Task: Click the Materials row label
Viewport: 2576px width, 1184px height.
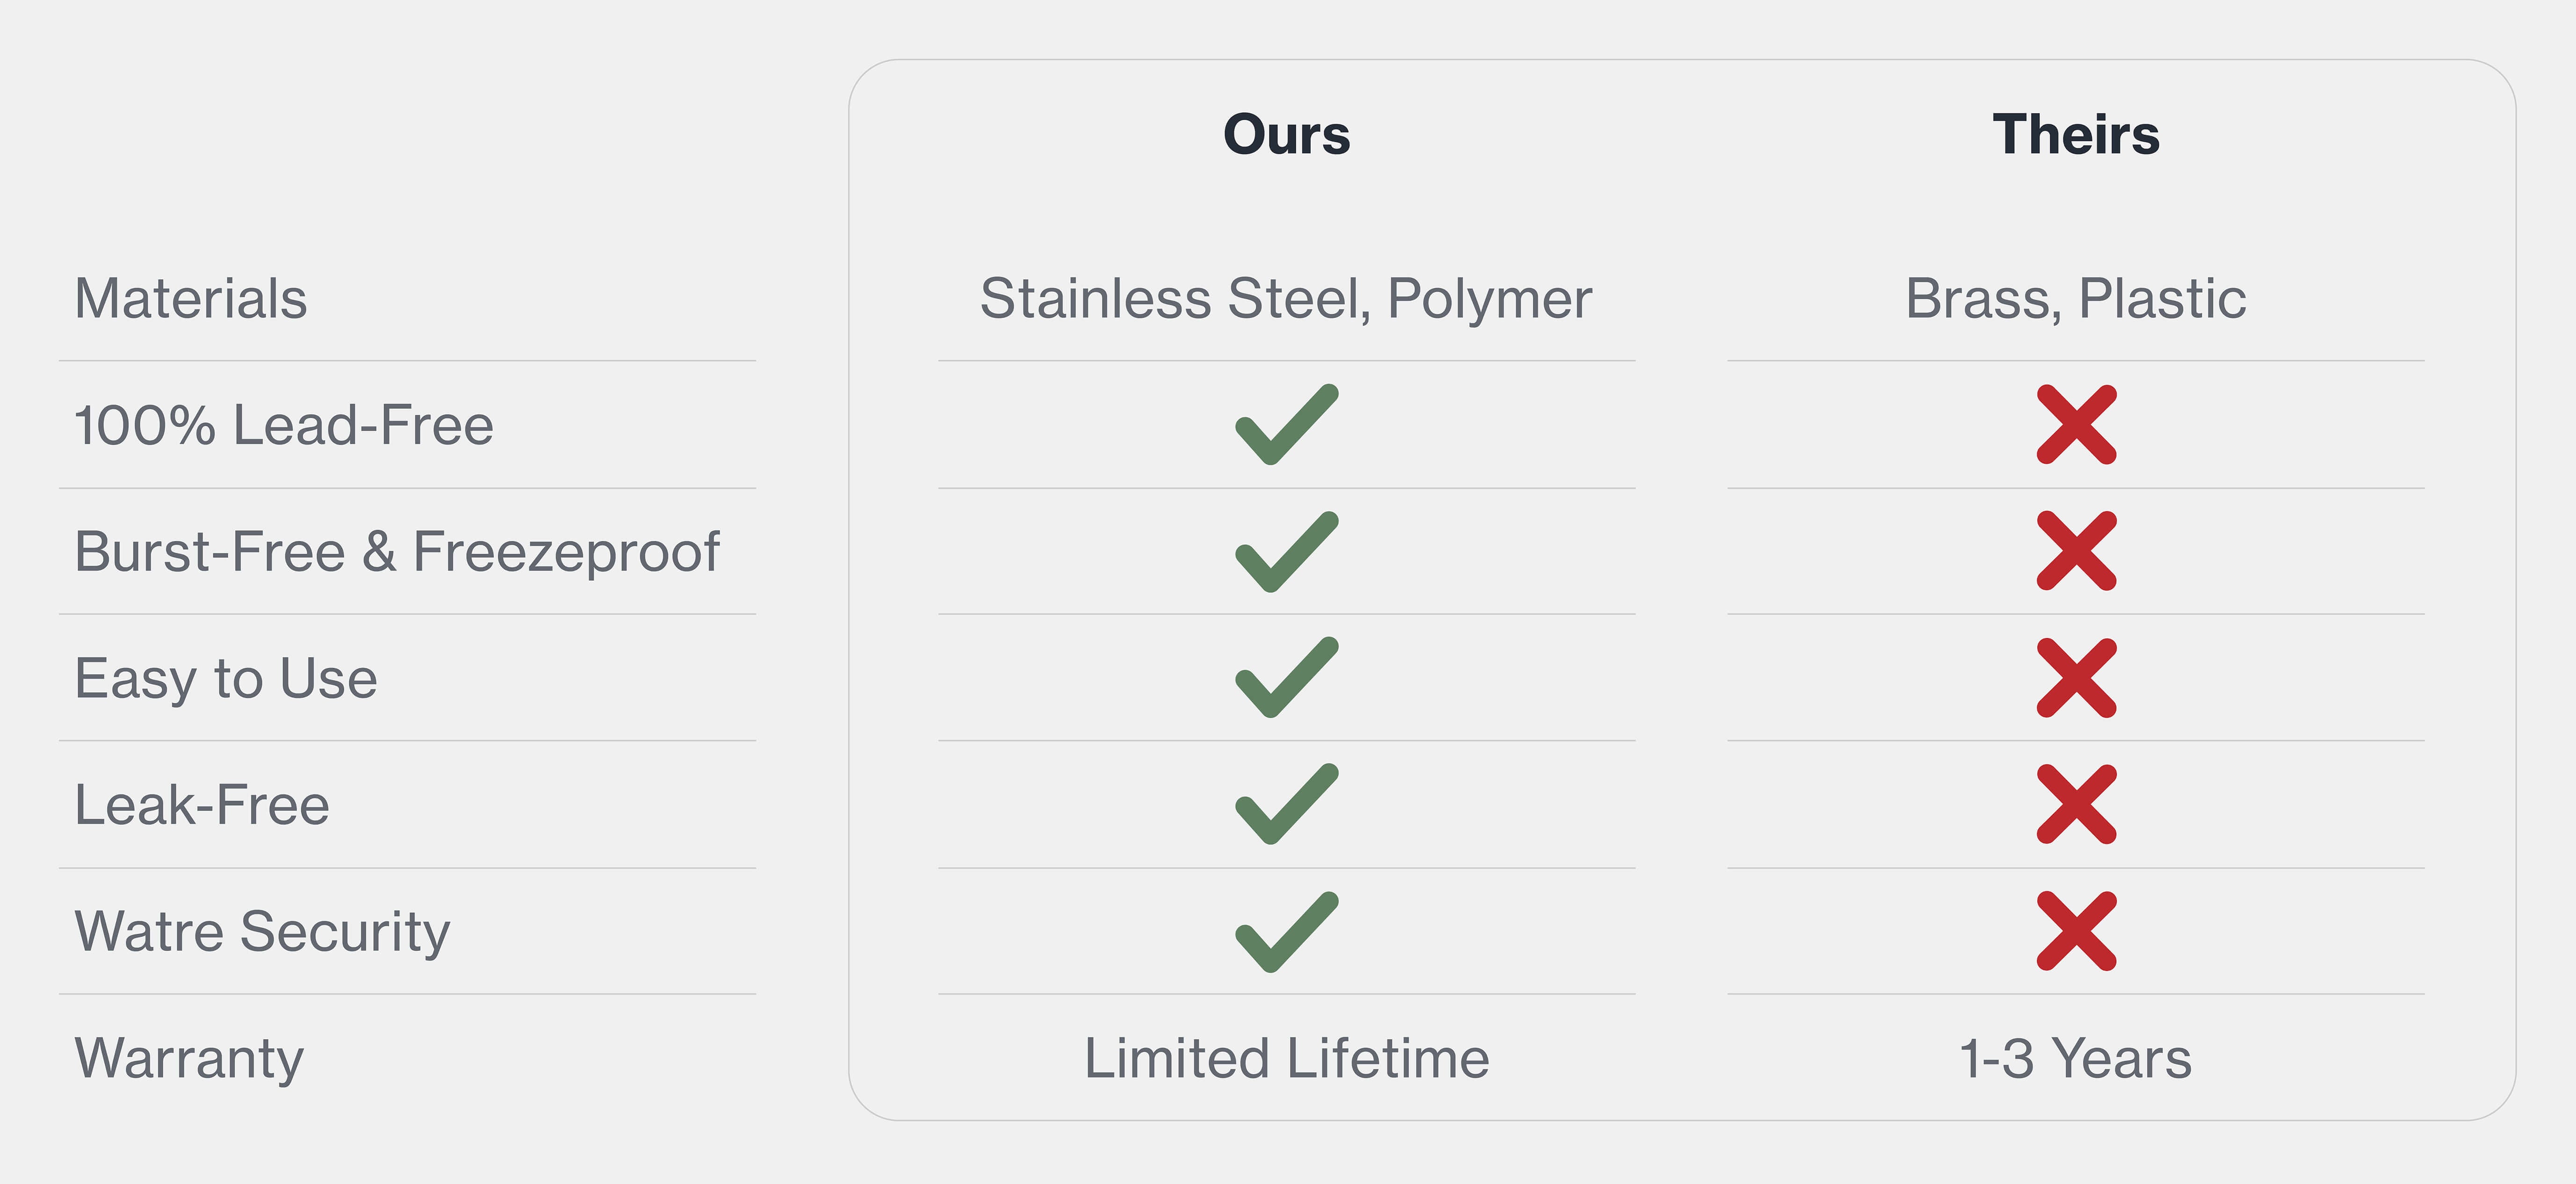Action: [191, 298]
